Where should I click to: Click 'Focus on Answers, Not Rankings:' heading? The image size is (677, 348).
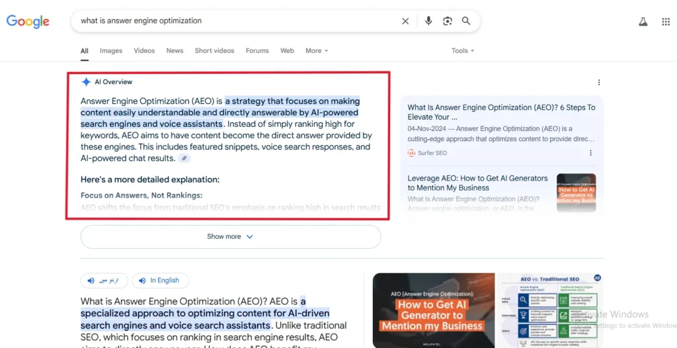pos(141,195)
